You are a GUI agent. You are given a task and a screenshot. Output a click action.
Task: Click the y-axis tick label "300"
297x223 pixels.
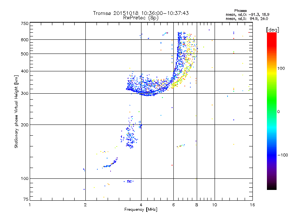coord(25,94)
